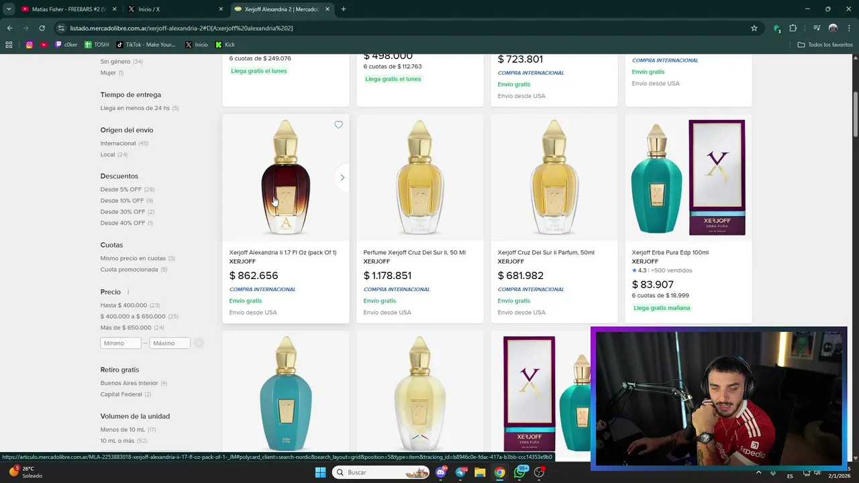
Task: Filter discounts Desde 10% OFF
Action: 127,201
